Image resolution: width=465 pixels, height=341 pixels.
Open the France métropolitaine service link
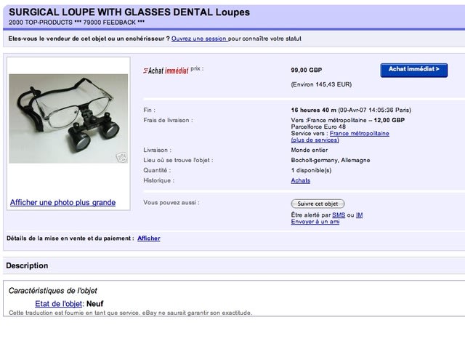point(359,133)
